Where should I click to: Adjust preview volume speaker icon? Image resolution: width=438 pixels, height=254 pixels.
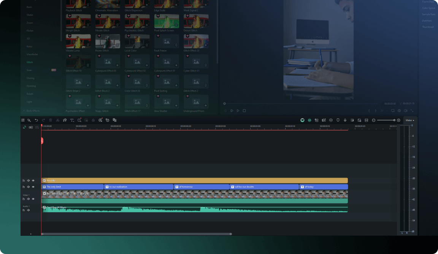click(x=406, y=111)
